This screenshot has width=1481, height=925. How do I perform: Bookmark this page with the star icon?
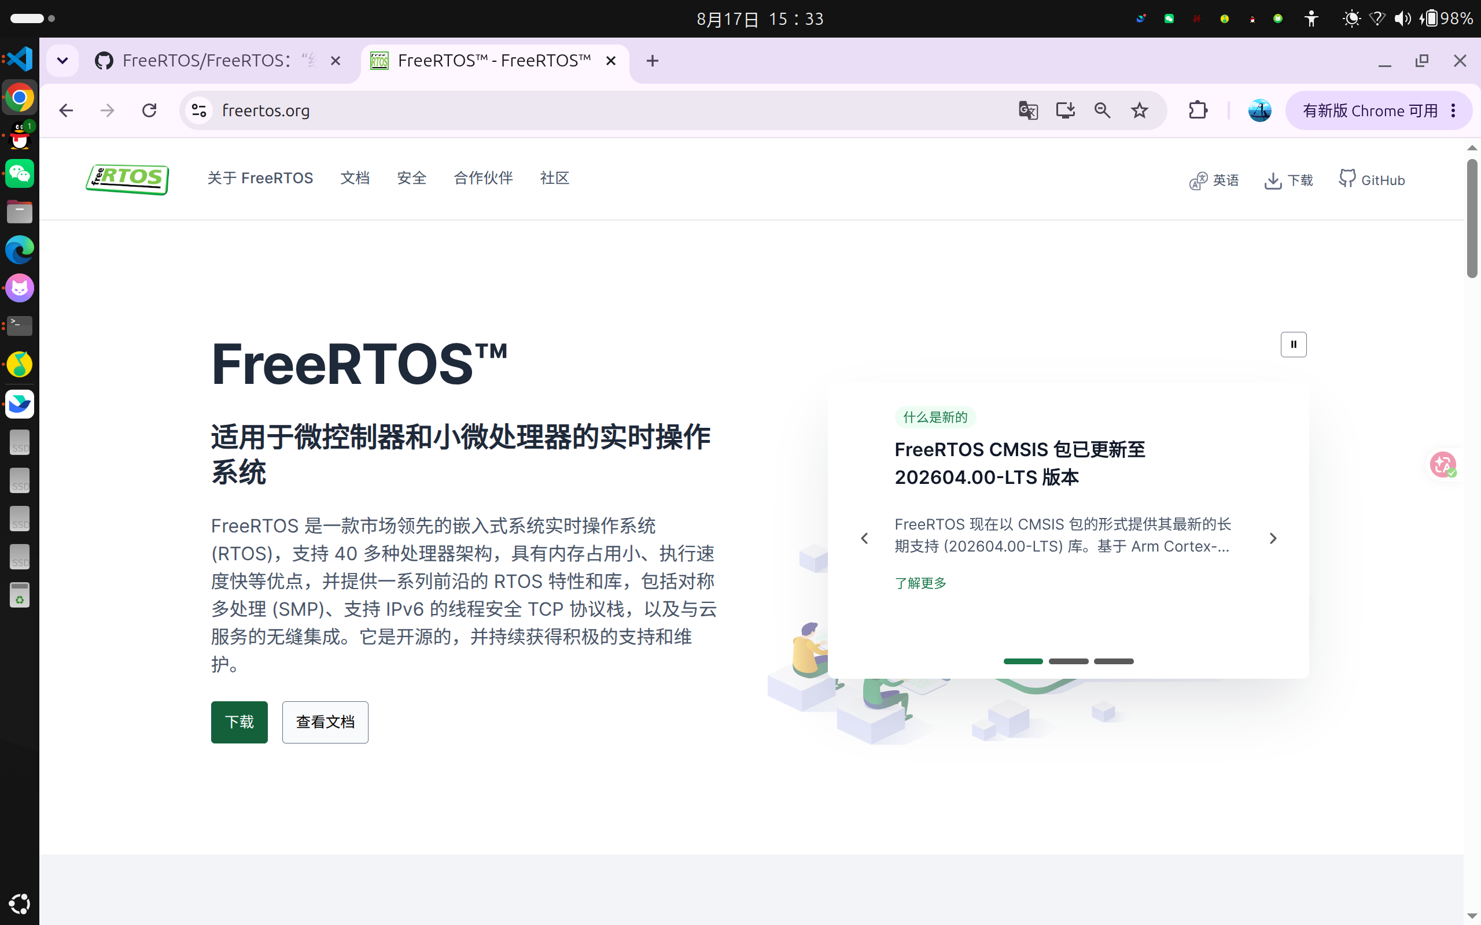pyautogui.click(x=1140, y=111)
